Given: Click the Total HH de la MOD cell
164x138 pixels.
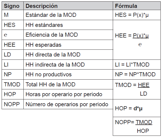Looking at the screenshot, I should tap(50, 84).
